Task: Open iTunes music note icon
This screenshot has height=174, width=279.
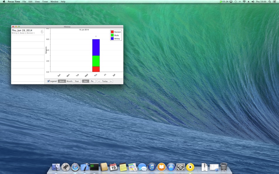Action: click(x=152, y=167)
